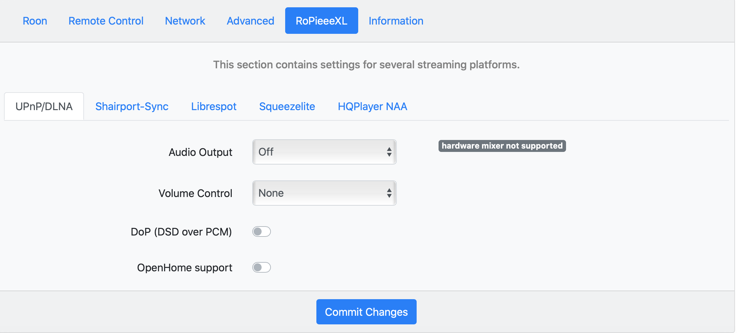737x333 pixels.
Task: Select the RoPieeeXL tab
Action: click(x=321, y=21)
